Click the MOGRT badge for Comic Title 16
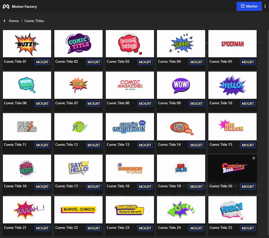The image size is (269, 238). [x=42, y=187]
